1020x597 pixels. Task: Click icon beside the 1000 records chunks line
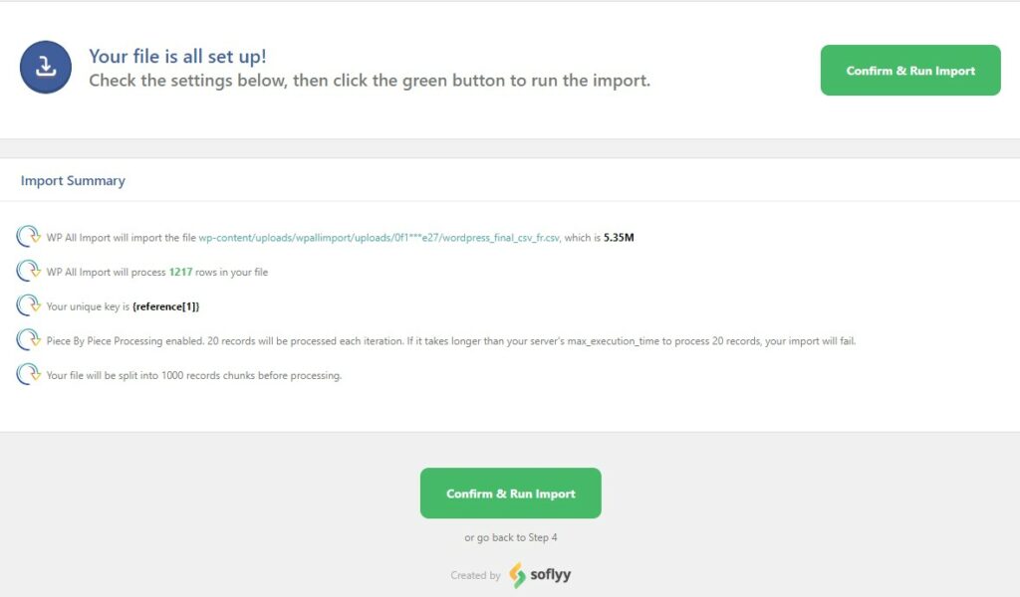(28, 374)
